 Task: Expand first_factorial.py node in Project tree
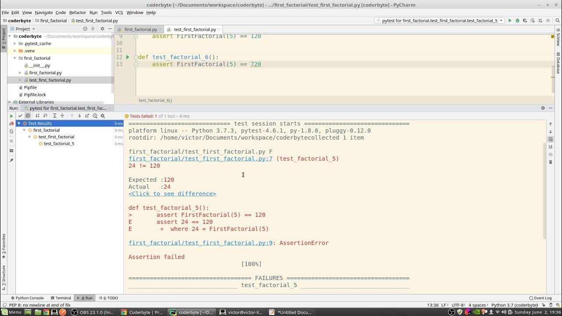[20, 73]
